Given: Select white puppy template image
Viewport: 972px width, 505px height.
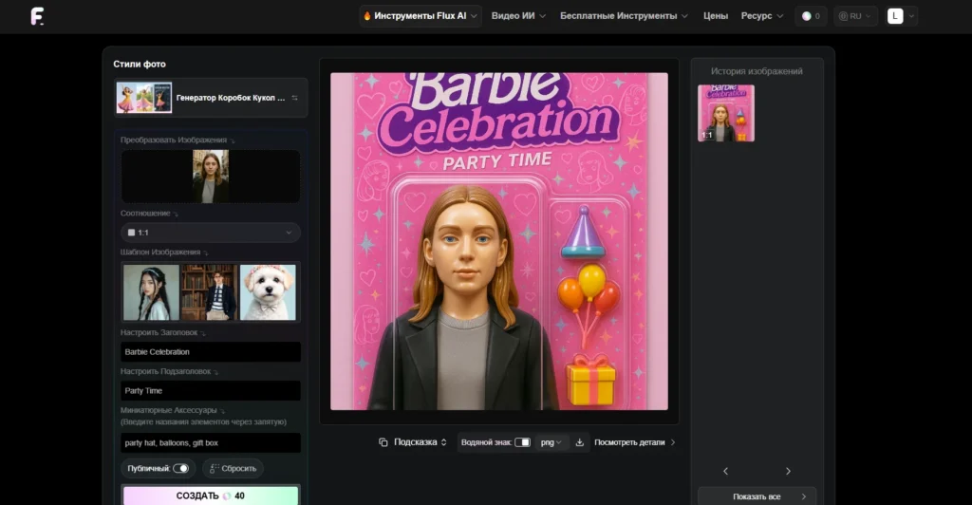Looking at the screenshot, I should coord(268,291).
